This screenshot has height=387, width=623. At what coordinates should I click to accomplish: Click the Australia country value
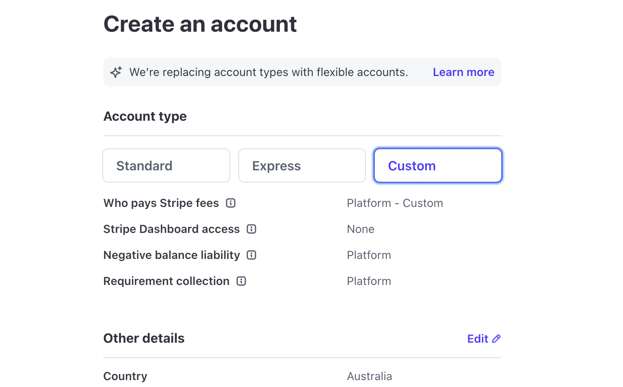pos(369,376)
